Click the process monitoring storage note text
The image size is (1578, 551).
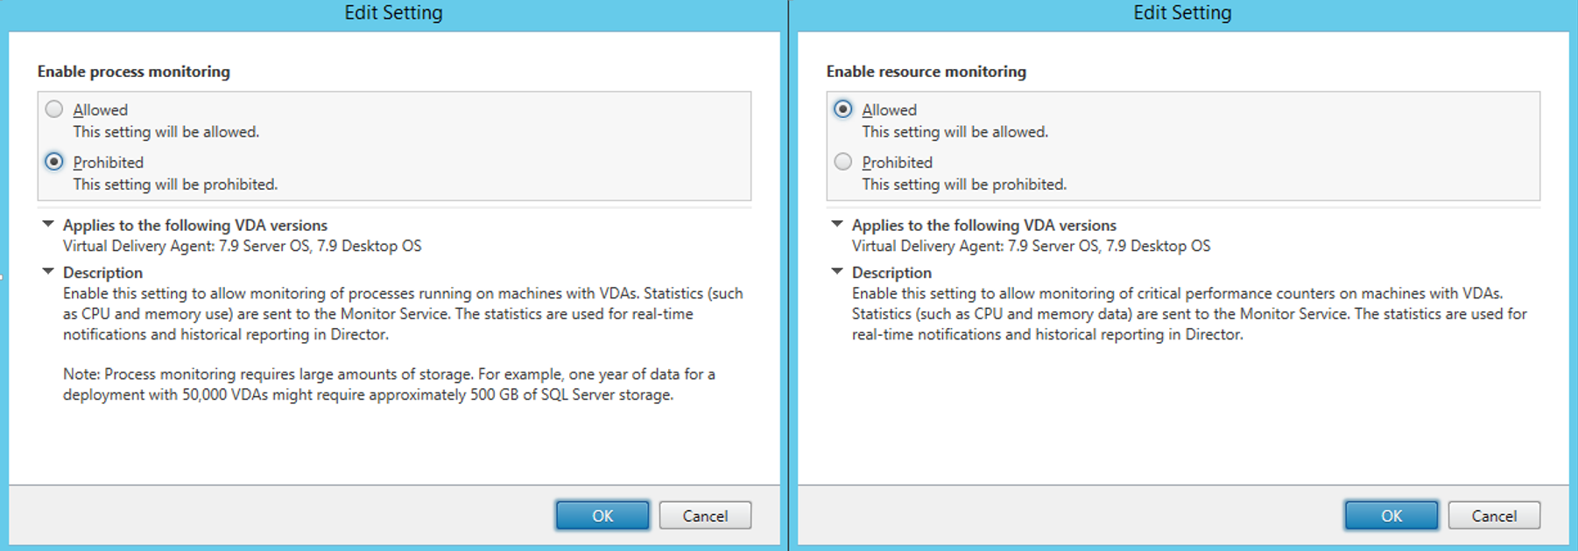[388, 385]
